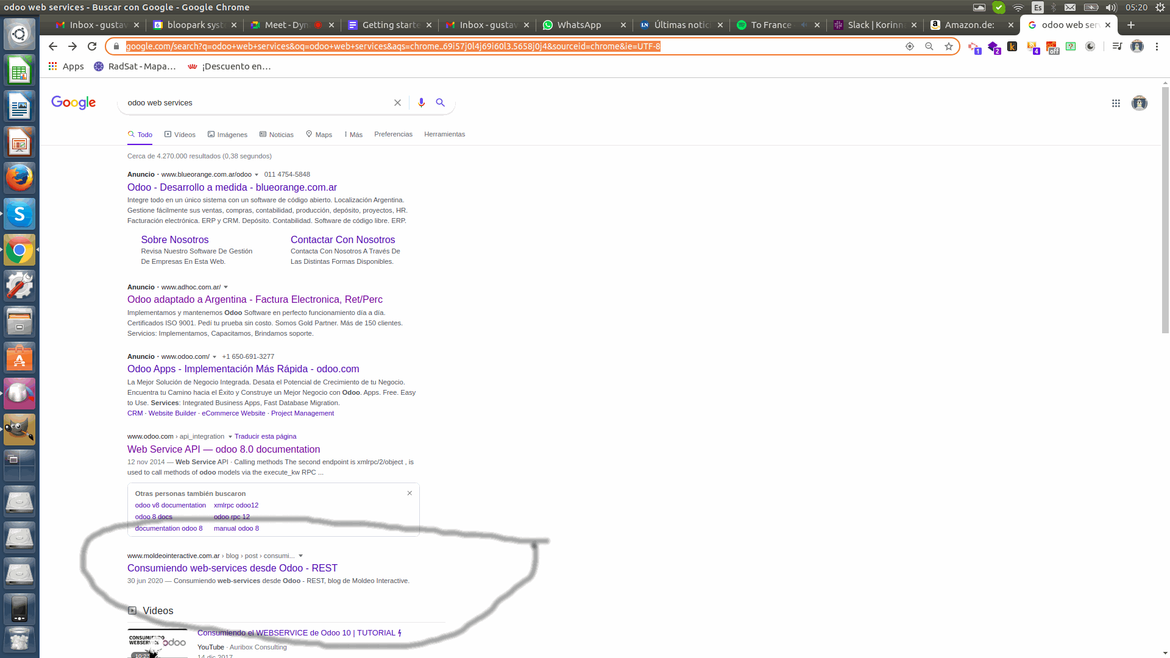This screenshot has height=658, width=1170.
Task: Expand www.odoo.com ad dropdown arrow
Action: coord(214,357)
